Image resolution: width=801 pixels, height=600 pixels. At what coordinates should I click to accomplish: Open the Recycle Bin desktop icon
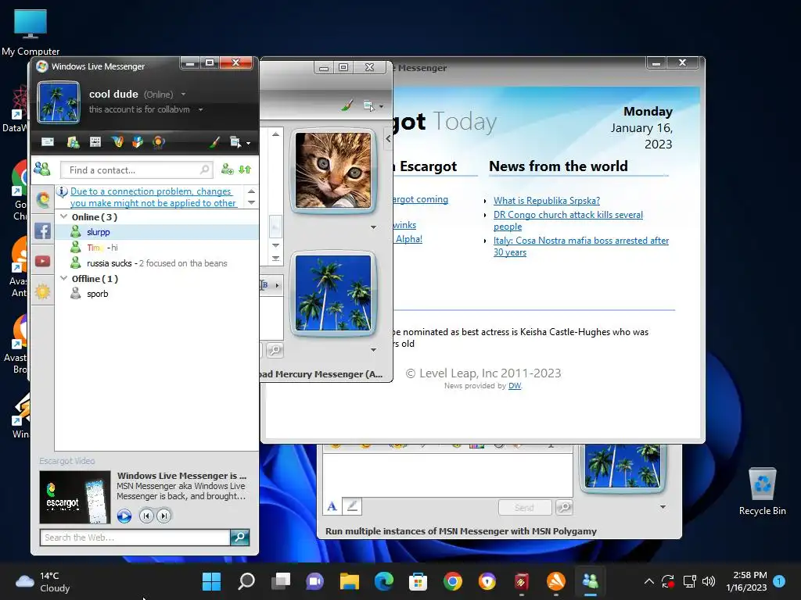pyautogui.click(x=762, y=492)
